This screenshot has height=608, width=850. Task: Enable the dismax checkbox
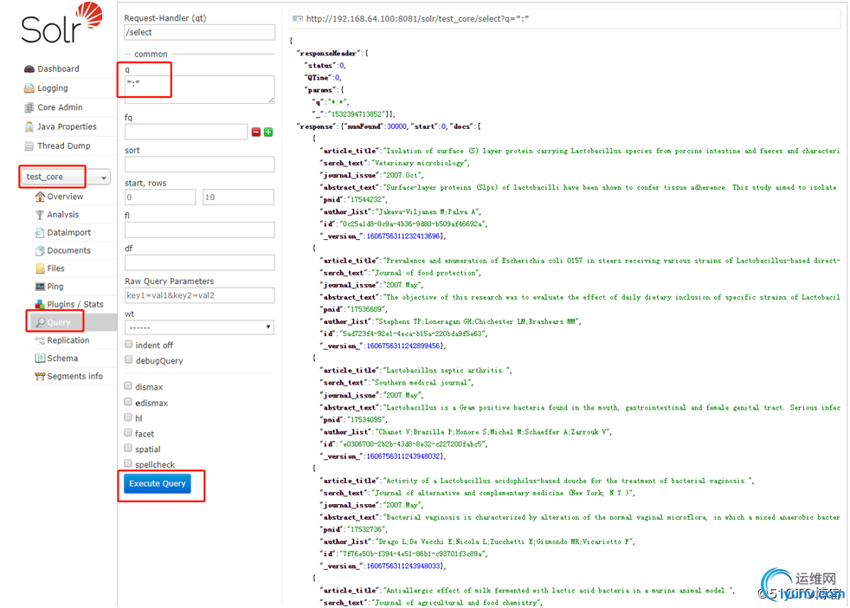tap(128, 385)
